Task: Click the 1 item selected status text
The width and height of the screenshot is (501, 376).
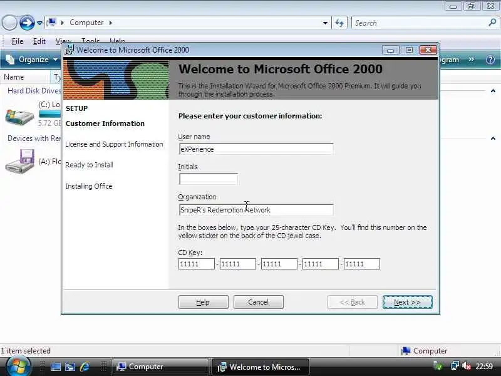Action: tap(26, 351)
